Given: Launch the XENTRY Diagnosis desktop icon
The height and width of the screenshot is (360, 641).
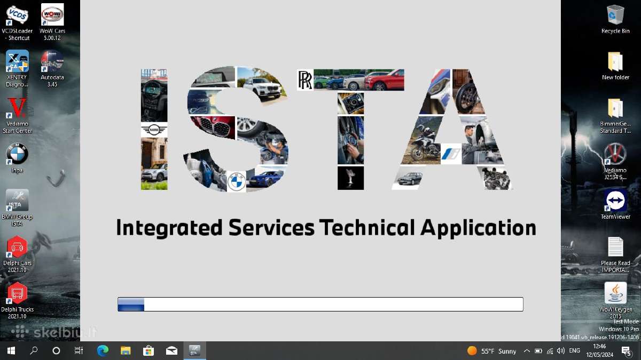Looking at the screenshot, I should (x=17, y=69).
